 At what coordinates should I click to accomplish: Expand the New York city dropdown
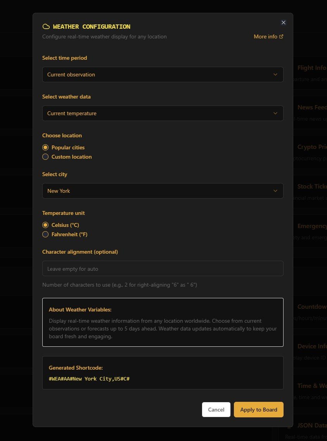pos(163,191)
